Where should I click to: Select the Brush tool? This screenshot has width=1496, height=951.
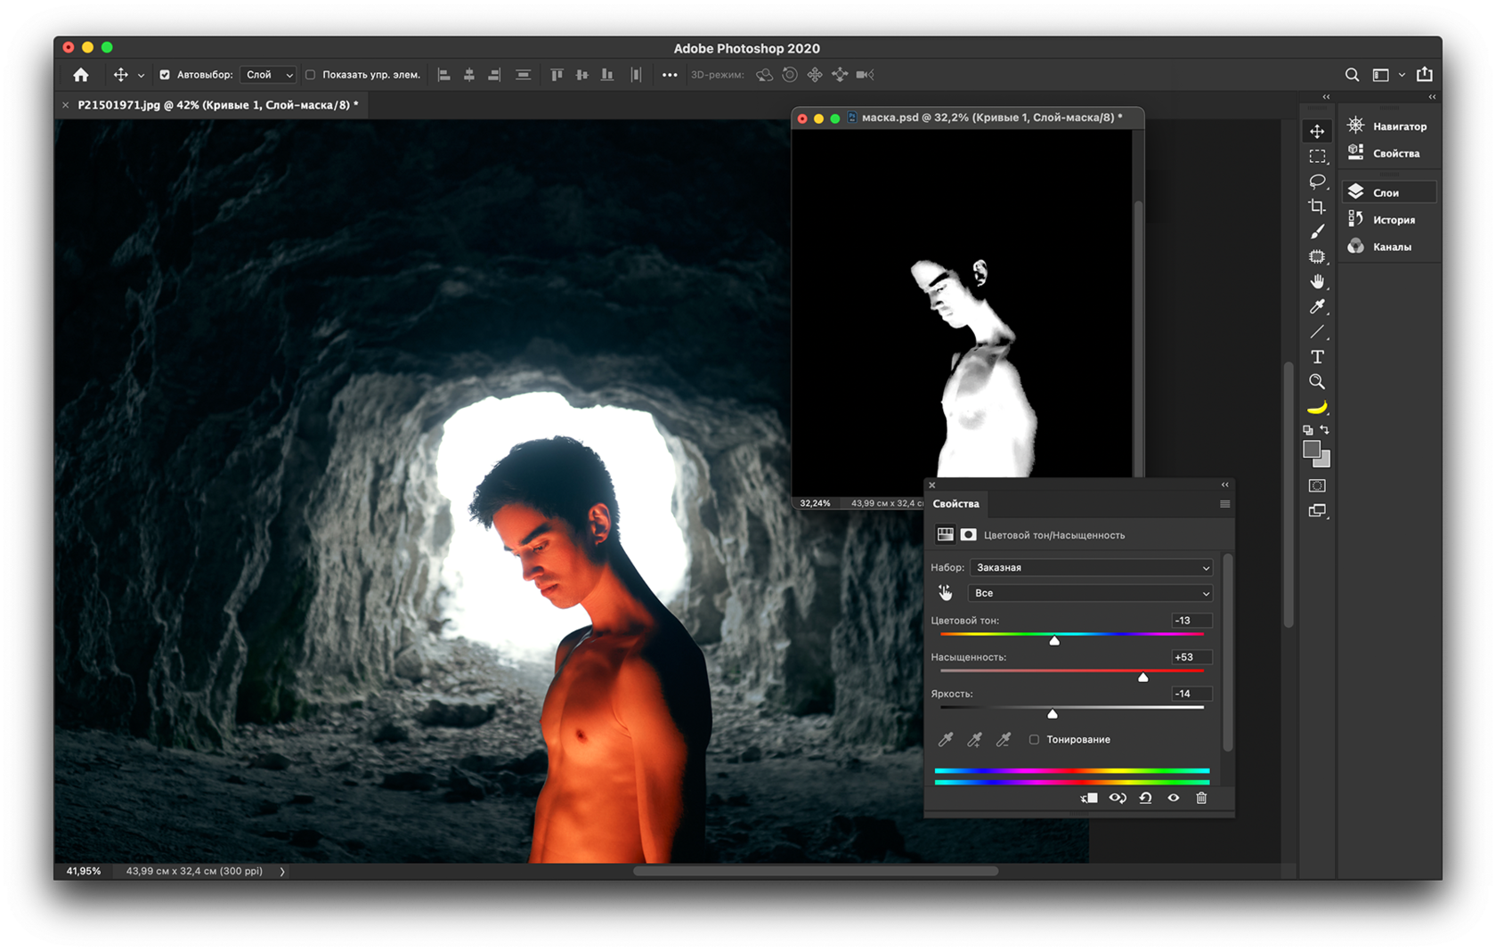tap(1318, 231)
